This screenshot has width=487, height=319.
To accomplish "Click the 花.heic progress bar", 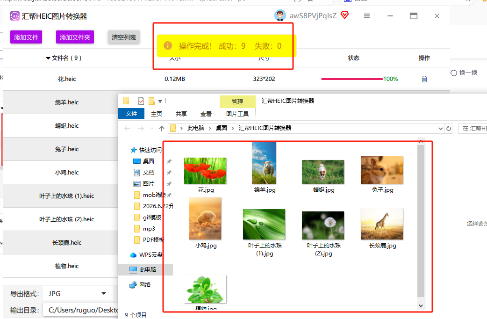I will [x=352, y=79].
